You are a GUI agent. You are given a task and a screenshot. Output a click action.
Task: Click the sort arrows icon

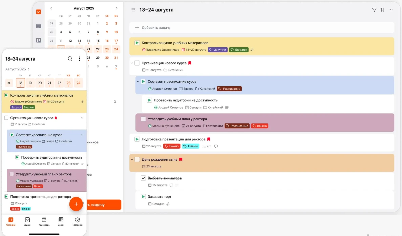click(382, 10)
